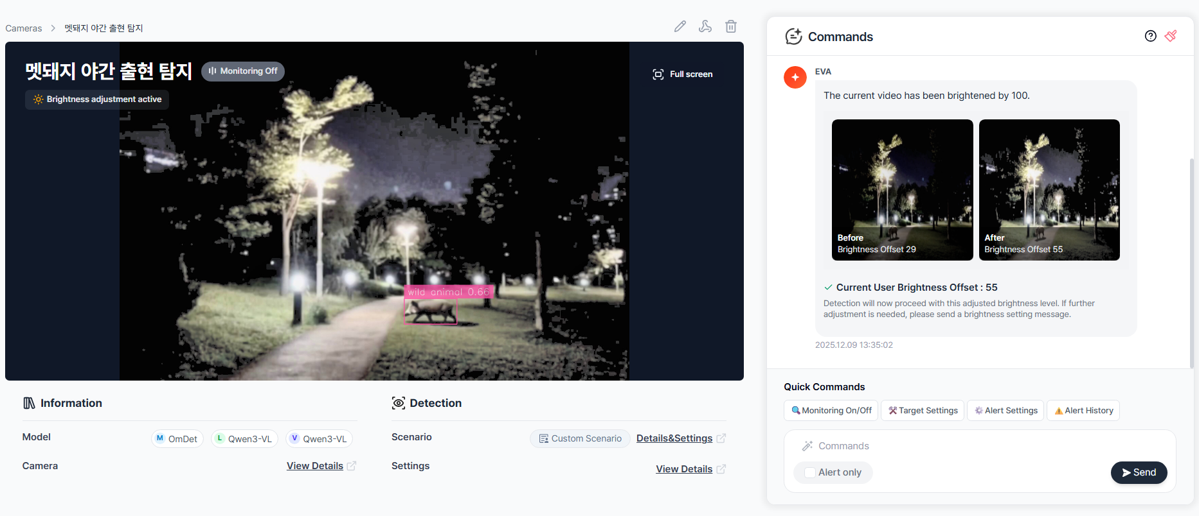Open the After brightness thumbnail
The height and width of the screenshot is (516, 1199).
click(x=1049, y=190)
